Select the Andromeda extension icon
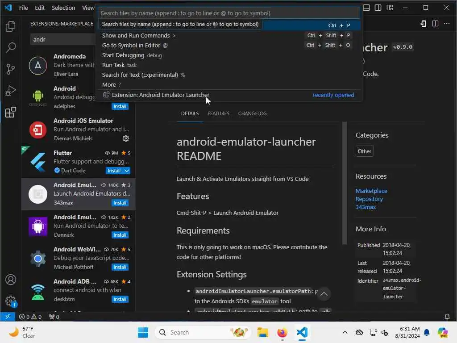This screenshot has width=457, height=343. coord(38,65)
